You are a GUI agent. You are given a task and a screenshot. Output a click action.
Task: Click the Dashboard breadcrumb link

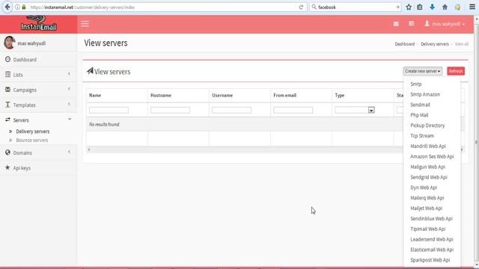coord(404,44)
